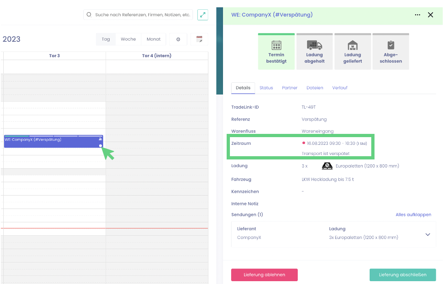
Task: Click the fullscreen expand icon beside search
Action: point(203,15)
